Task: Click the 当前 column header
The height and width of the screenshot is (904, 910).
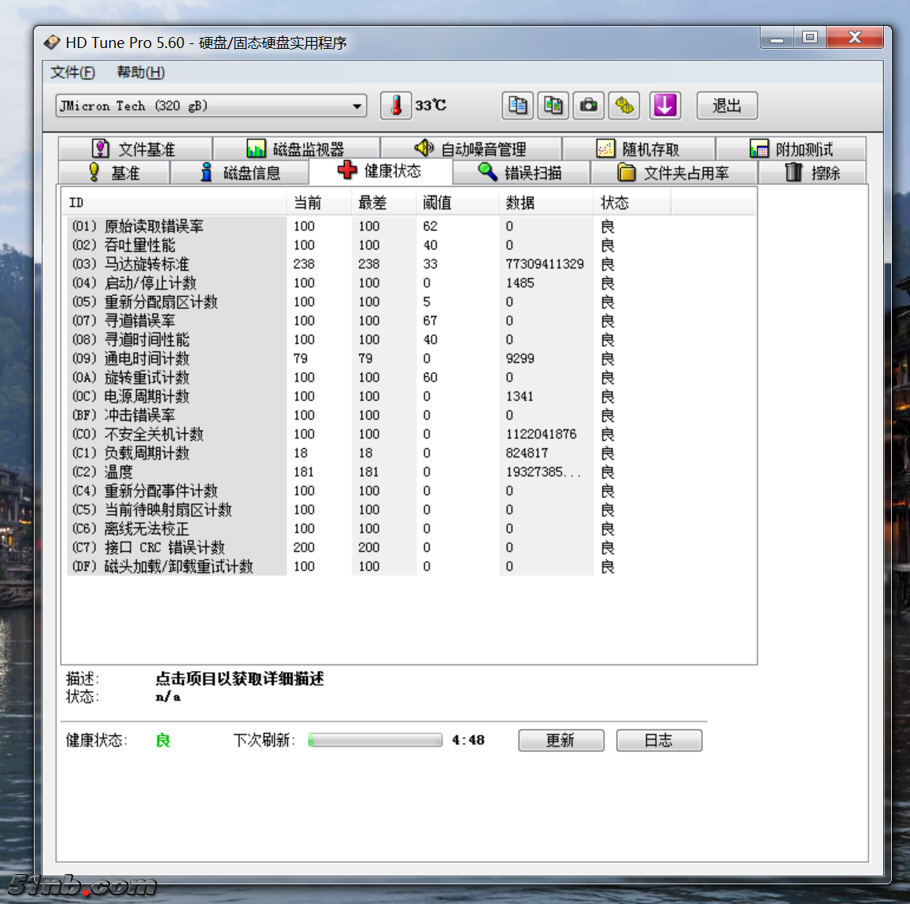Action: click(319, 202)
